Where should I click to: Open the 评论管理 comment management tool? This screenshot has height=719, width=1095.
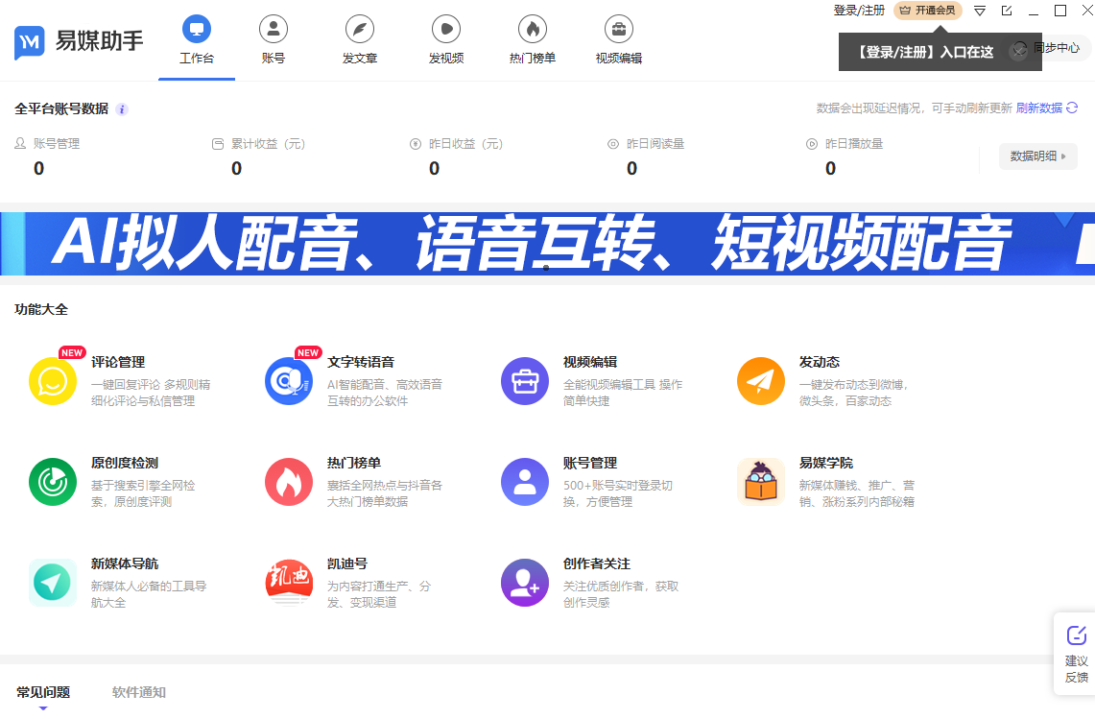pyautogui.click(x=53, y=380)
